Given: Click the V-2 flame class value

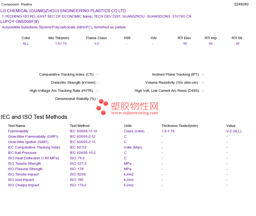Looking at the screenshot, I should coord(97,44).
